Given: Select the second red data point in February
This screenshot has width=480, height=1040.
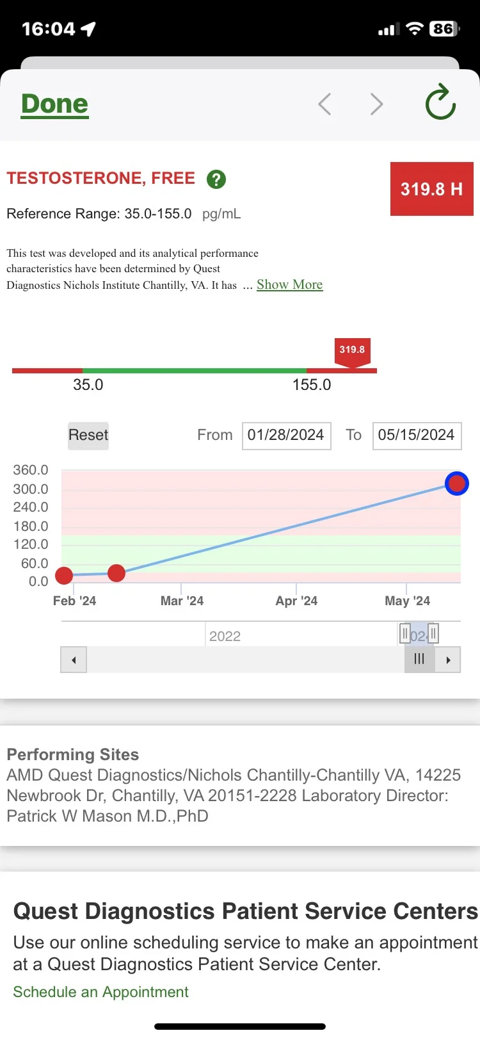Looking at the screenshot, I should tap(116, 573).
